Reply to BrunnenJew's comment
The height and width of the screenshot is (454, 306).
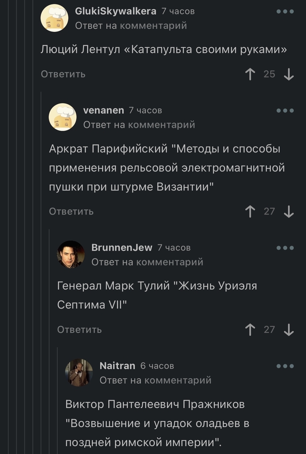[x=80, y=329]
